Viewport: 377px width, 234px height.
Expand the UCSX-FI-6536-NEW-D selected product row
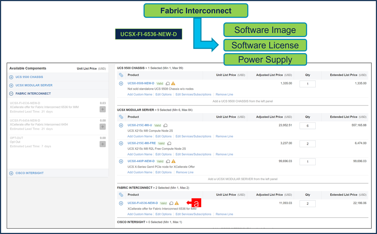pos(121,203)
